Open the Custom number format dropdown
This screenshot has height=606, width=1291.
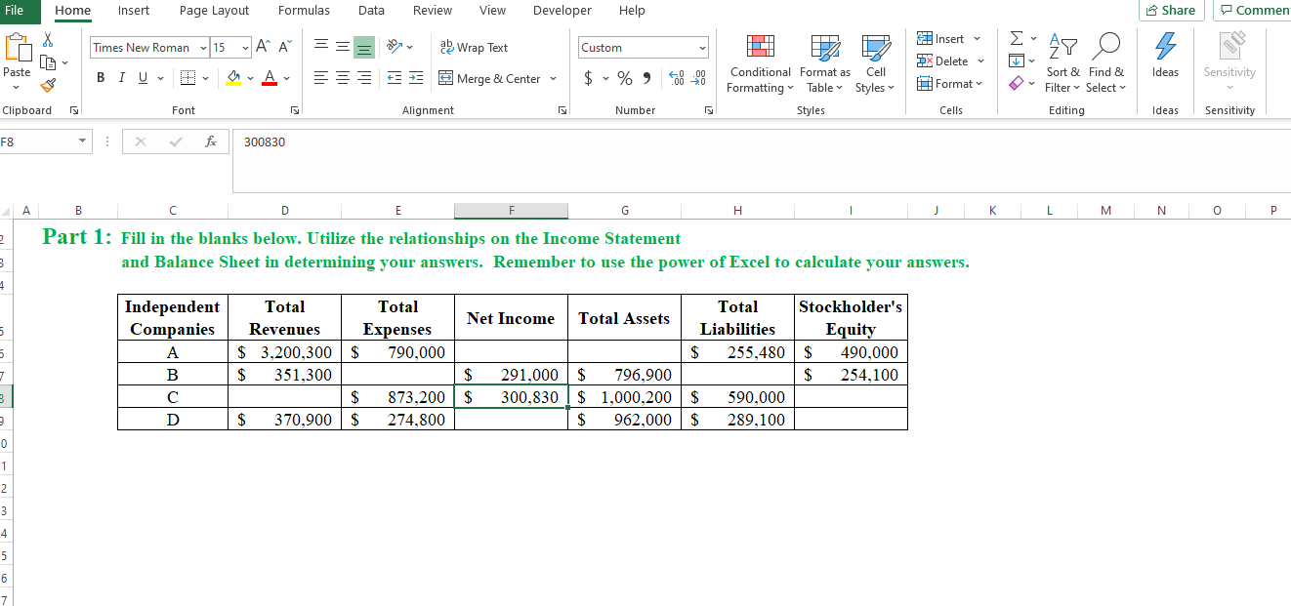click(x=700, y=47)
